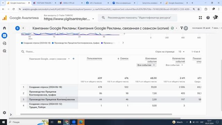Open the Google apps grid icon
222x125 pixels.
(x=200, y=18)
